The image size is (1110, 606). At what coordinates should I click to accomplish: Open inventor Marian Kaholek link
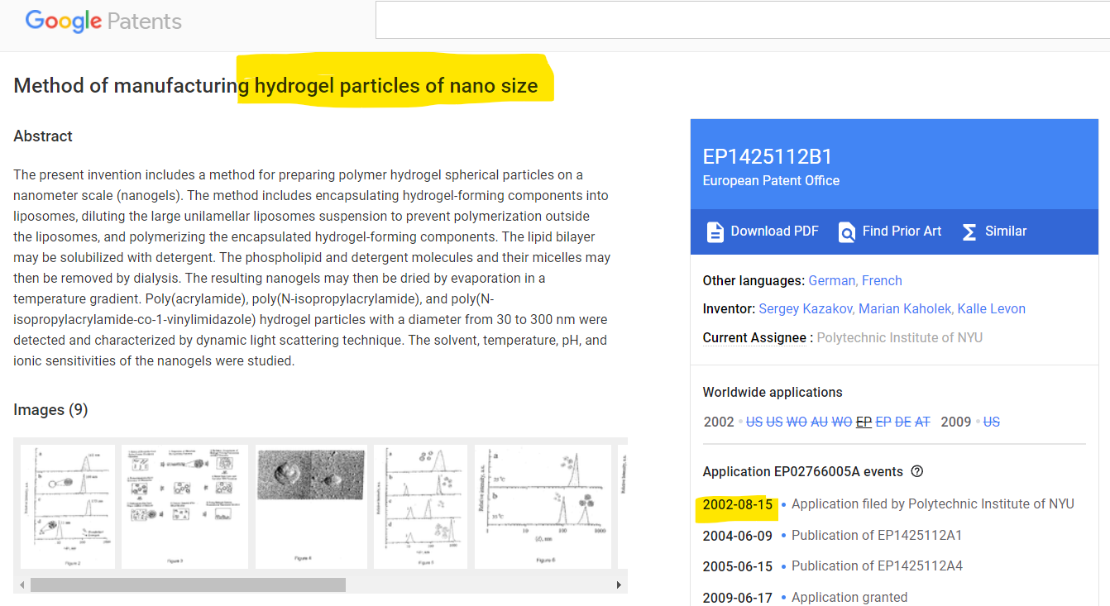coord(906,309)
